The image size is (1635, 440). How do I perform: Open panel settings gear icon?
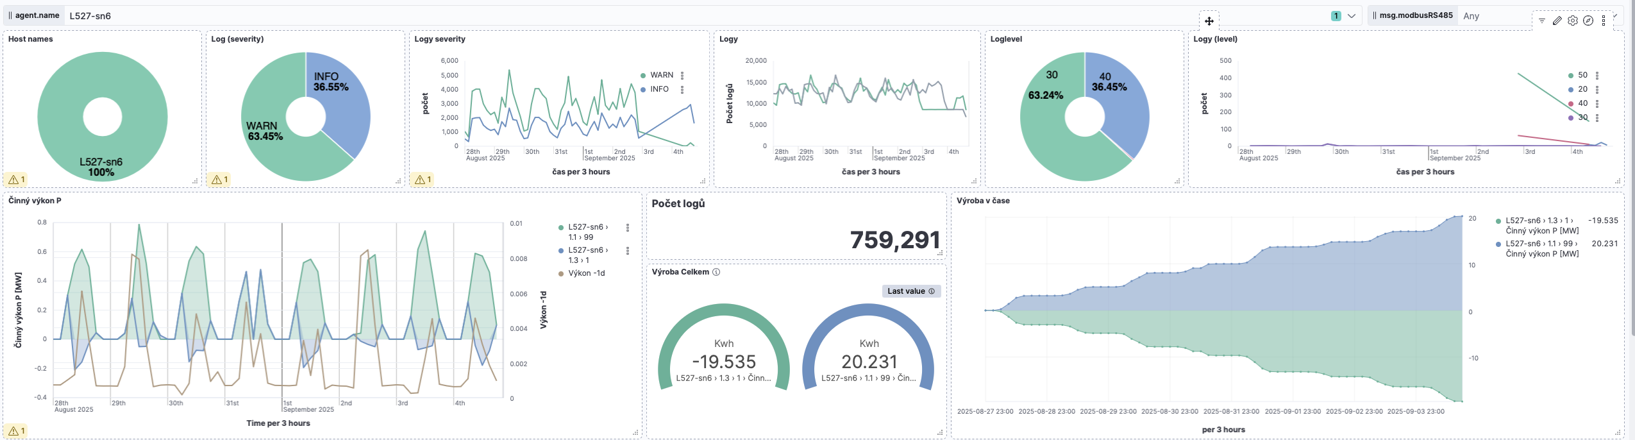coord(1573,21)
